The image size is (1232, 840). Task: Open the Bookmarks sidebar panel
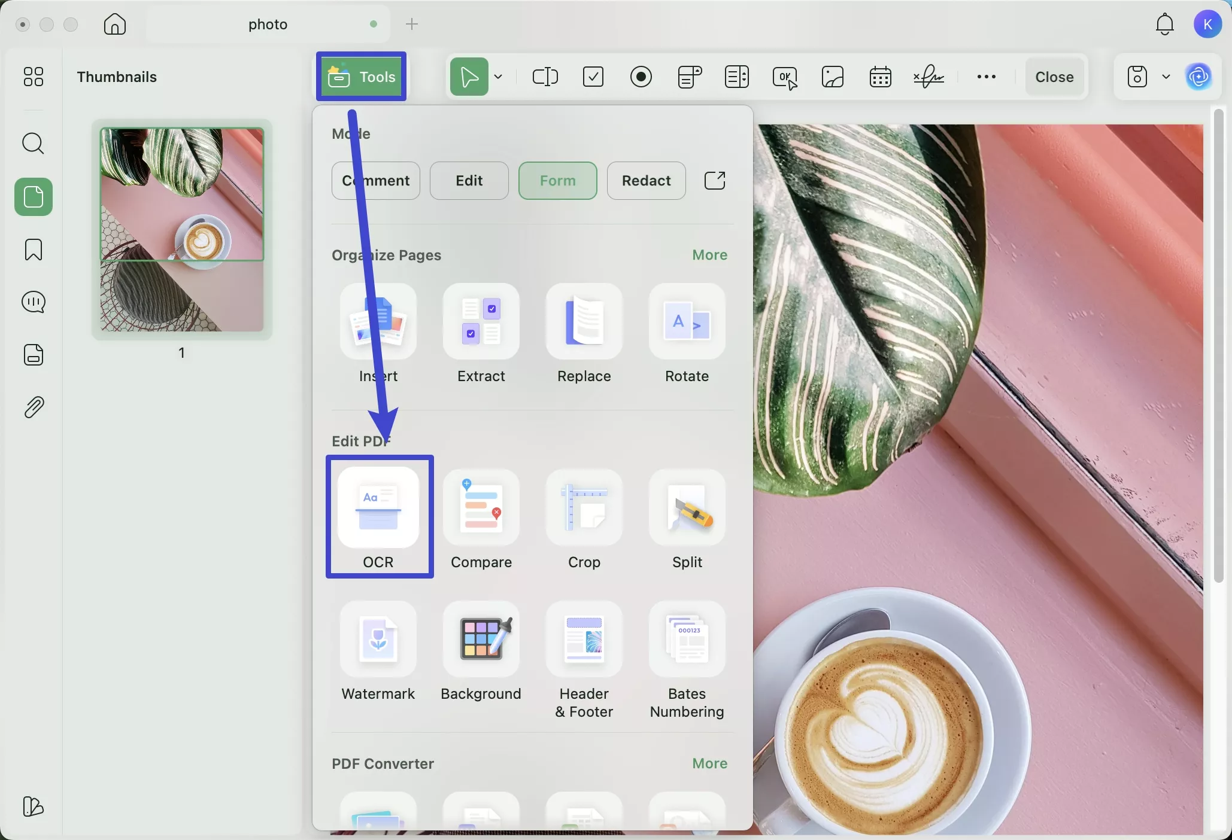point(34,249)
